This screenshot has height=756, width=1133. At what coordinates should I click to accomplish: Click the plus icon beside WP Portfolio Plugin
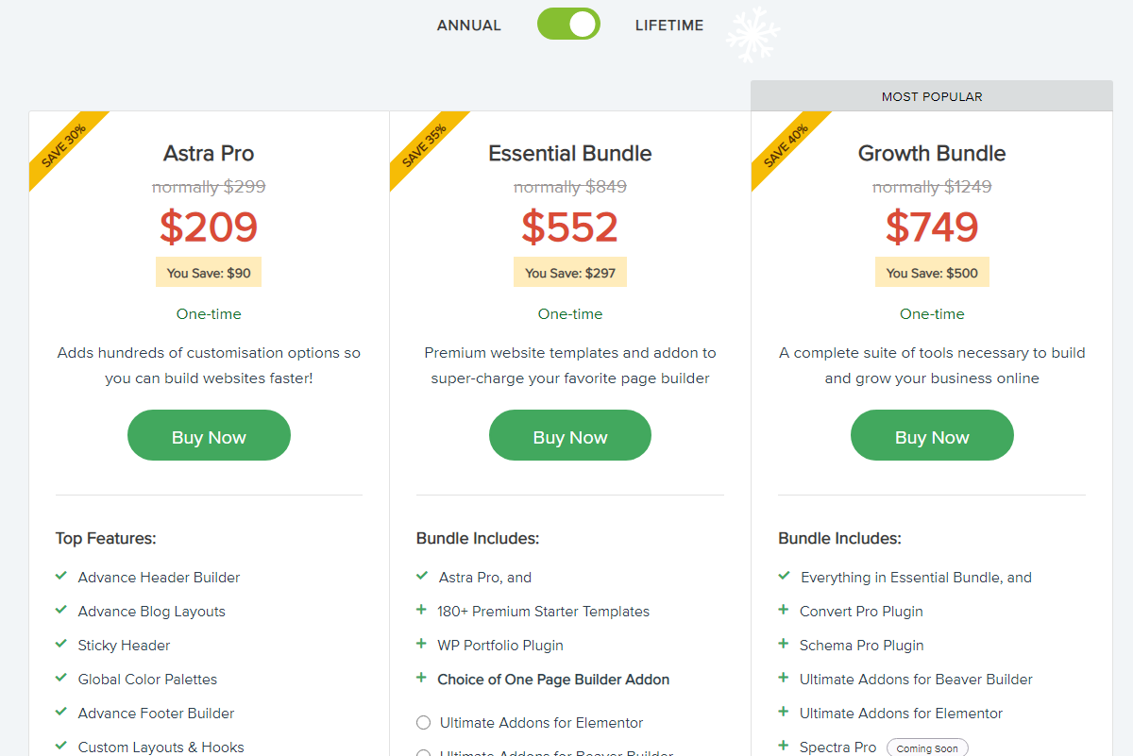pyautogui.click(x=421, y=644)
